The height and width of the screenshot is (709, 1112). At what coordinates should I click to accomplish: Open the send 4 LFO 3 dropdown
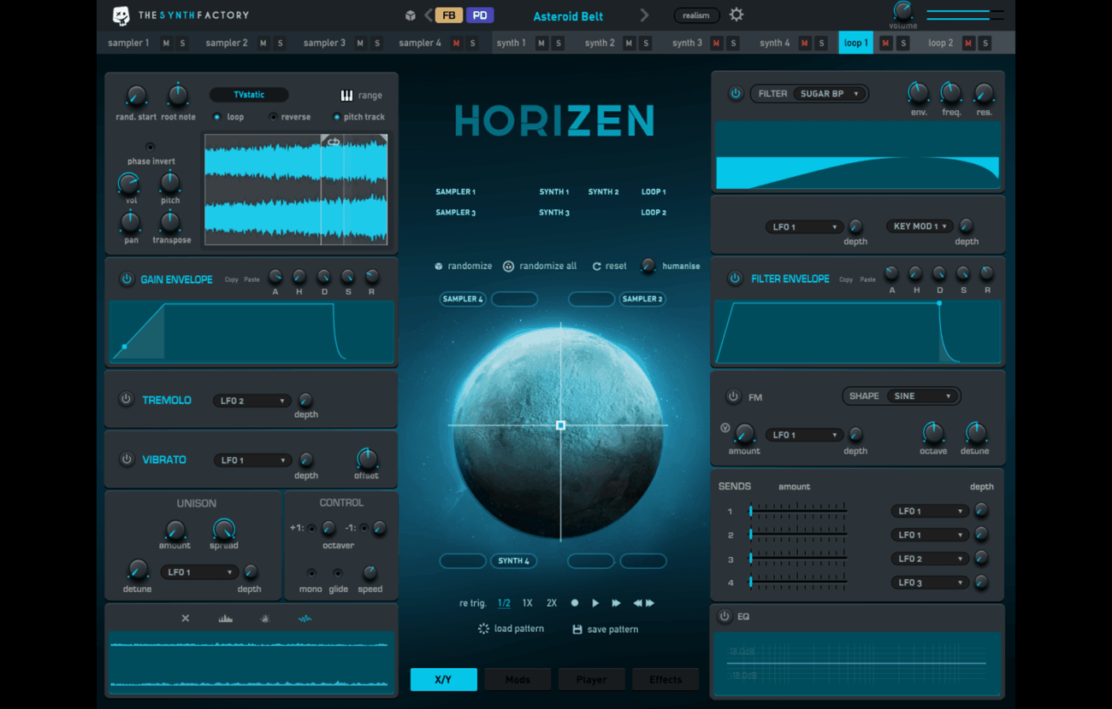[930, 583]
